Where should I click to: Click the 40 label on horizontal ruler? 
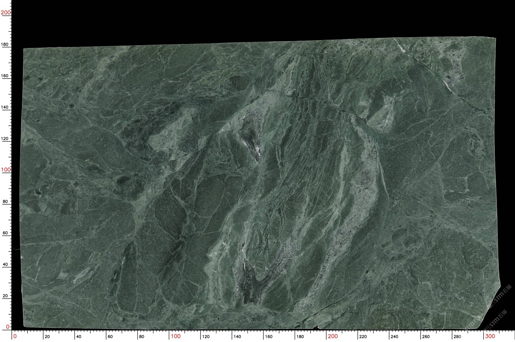coord(79,337)
